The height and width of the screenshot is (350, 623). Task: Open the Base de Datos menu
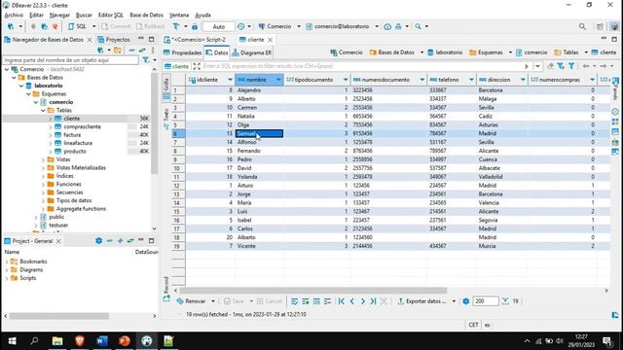pos(146,16)
